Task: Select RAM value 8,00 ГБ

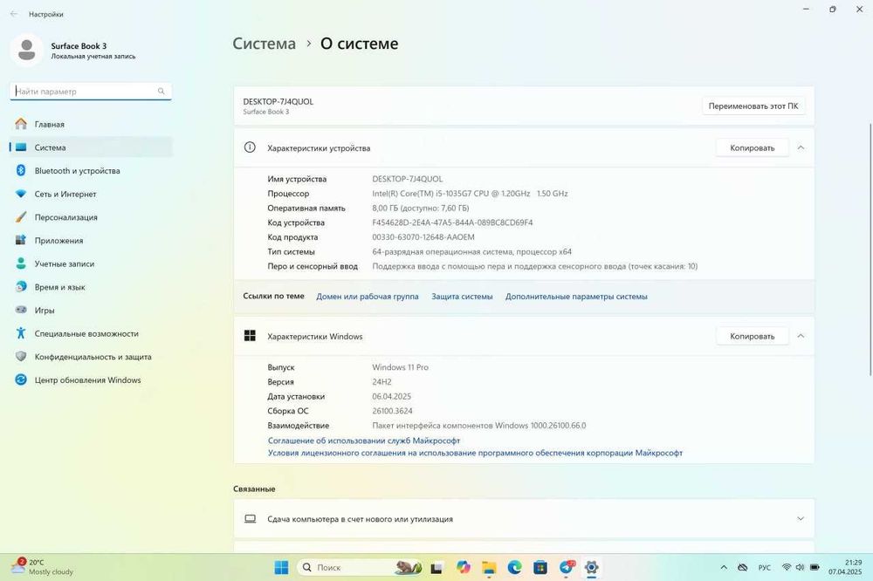Action: [x=421, y=208]
